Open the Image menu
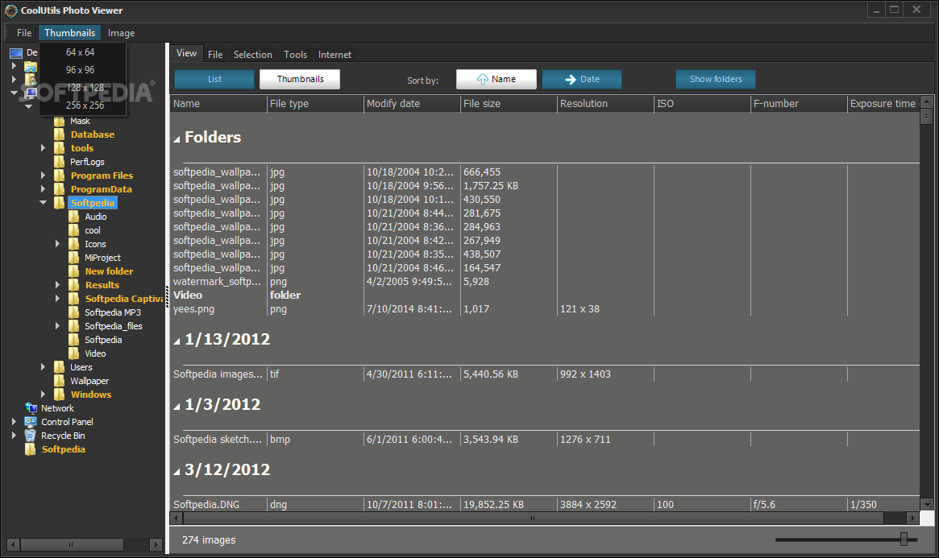 121,33
